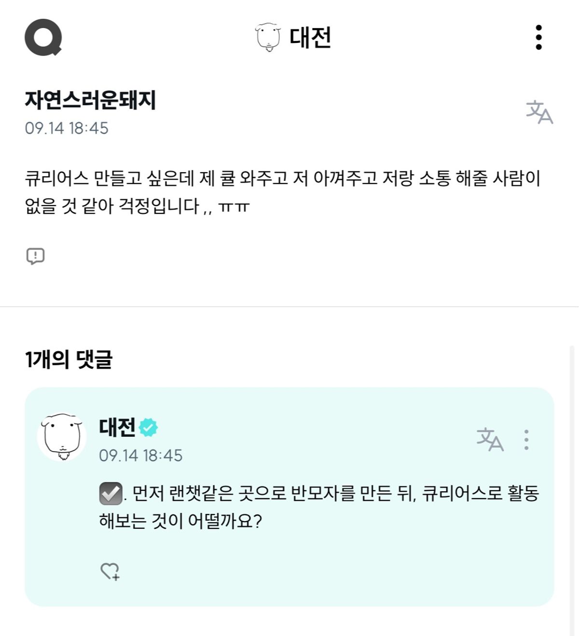
Task: Like the comment with heart icon
Action: (110, 571)
